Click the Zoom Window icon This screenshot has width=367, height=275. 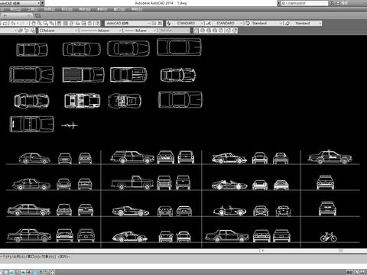coord(46,24)
